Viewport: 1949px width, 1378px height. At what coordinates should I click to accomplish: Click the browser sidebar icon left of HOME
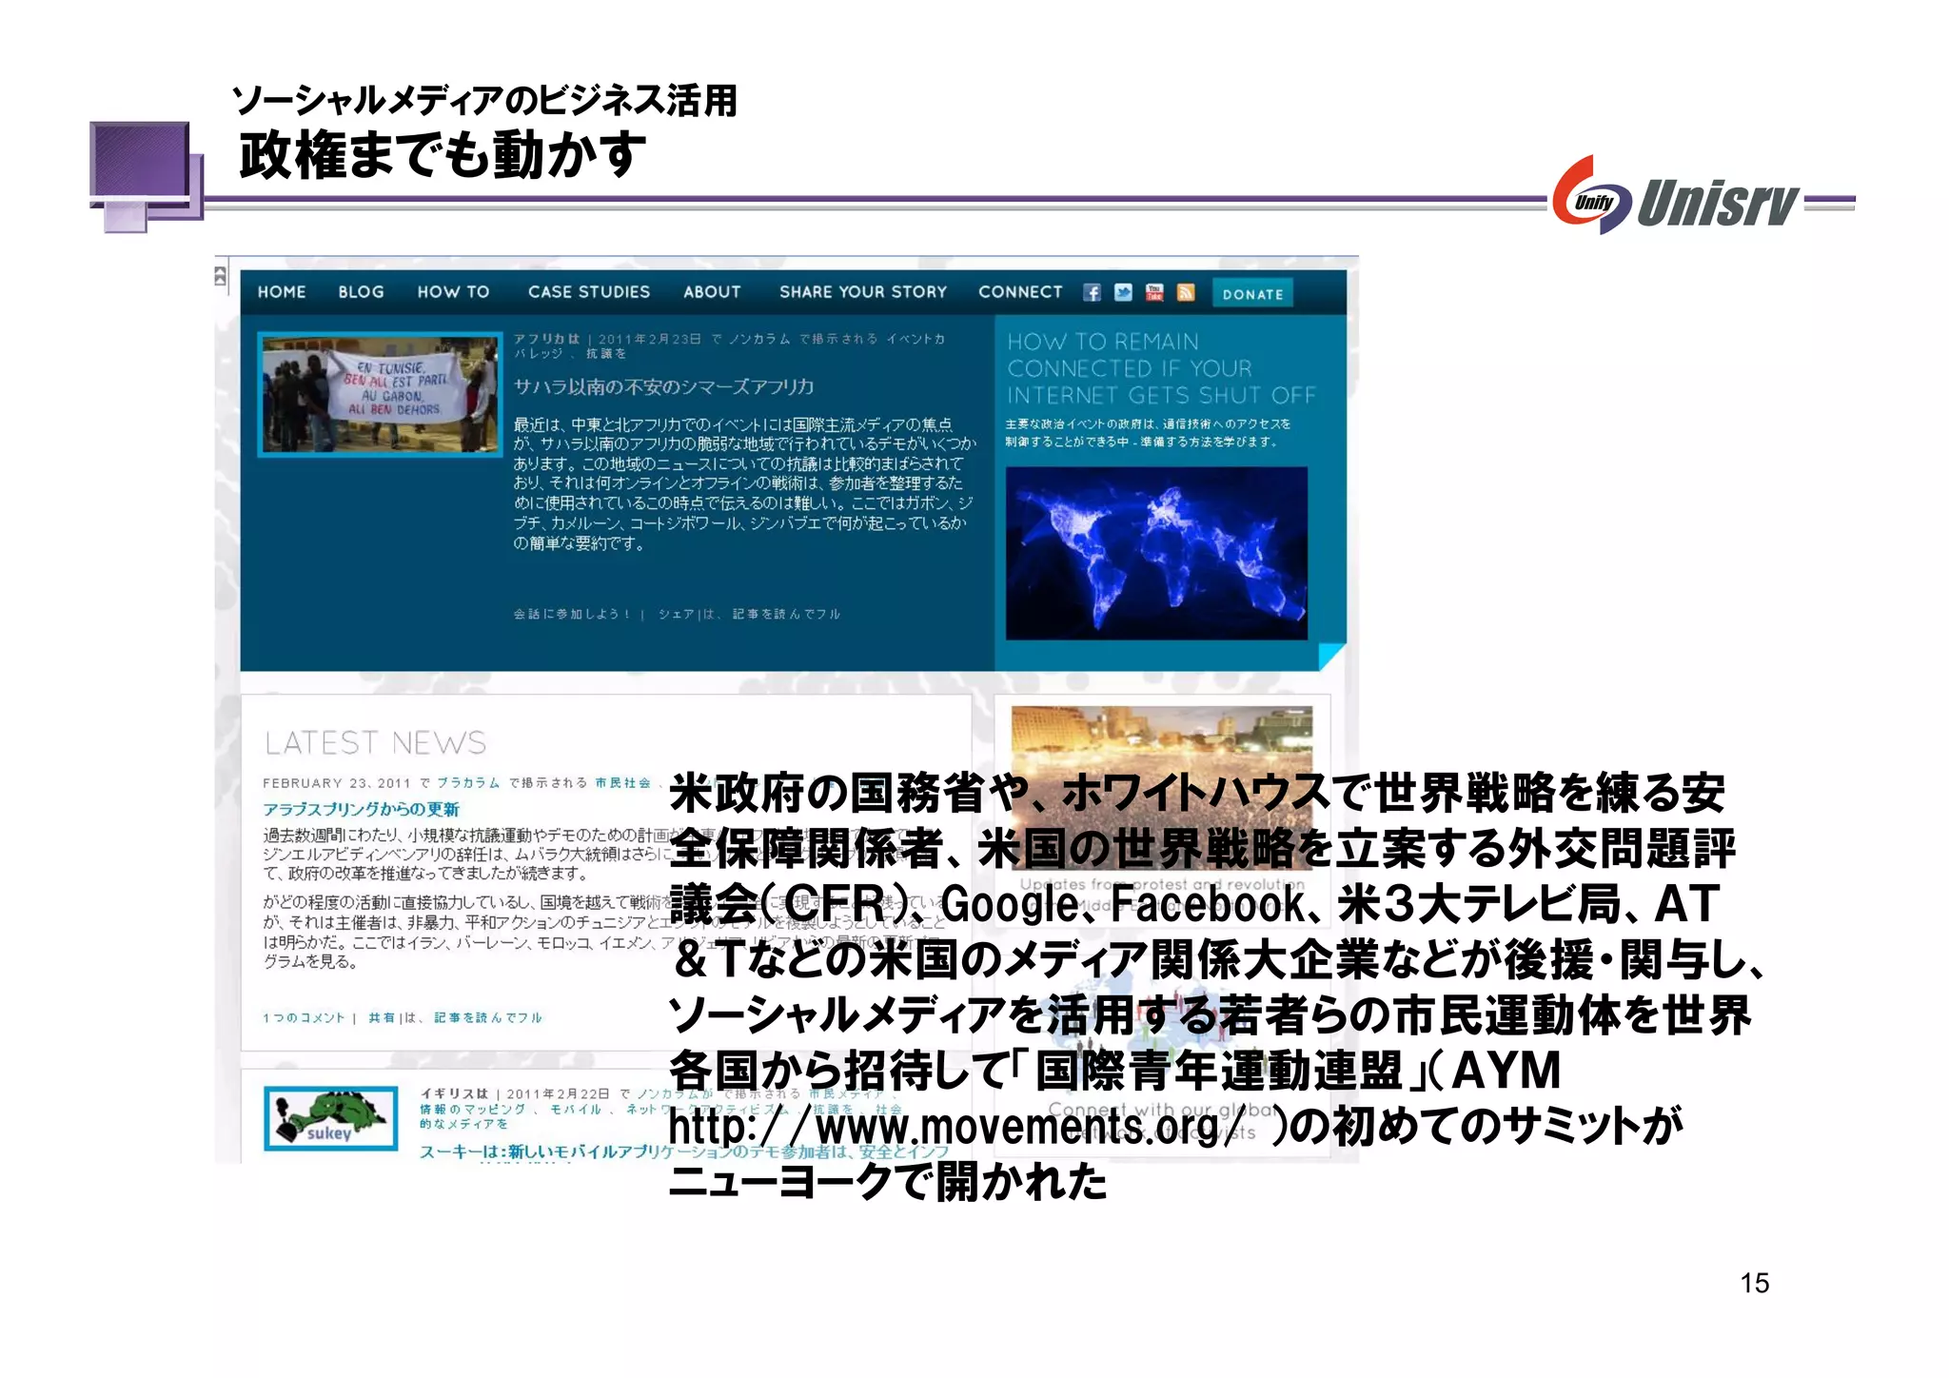click(x=221, y=276)
